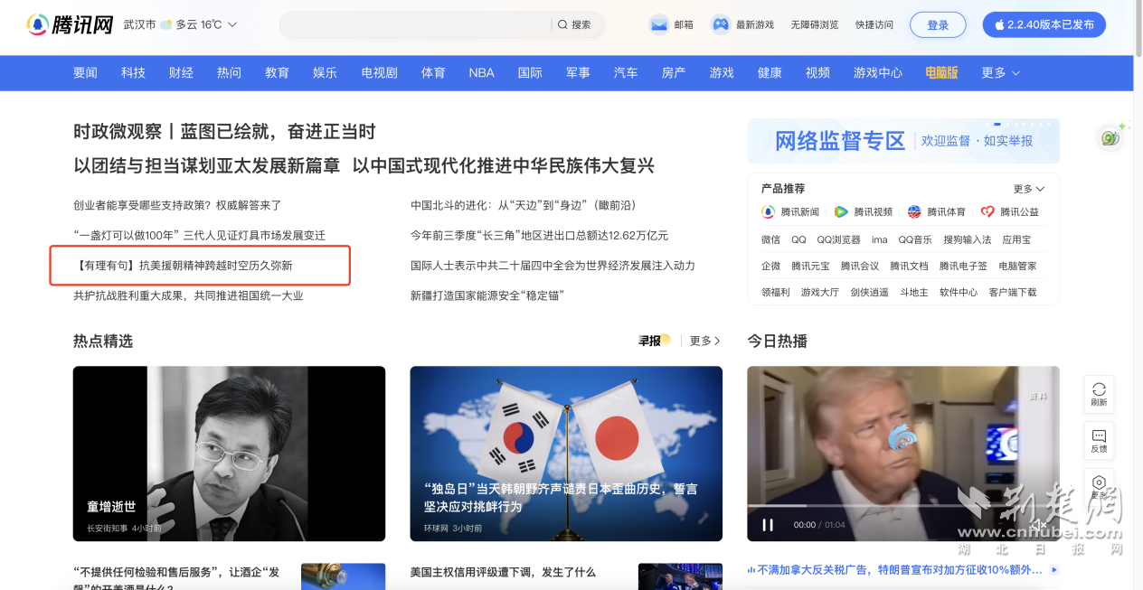Click the refresh icon in sidebar
The width and height of the screenshot is (1143, 590).
point(1099,389)
